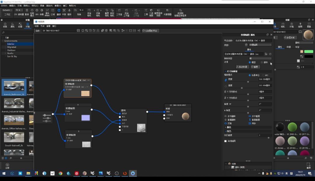Image resolution: width=315 pixels, height=181 pixels.
Task: Toggle 垂直翻转 vertical flip
Action: click(230, 120)
